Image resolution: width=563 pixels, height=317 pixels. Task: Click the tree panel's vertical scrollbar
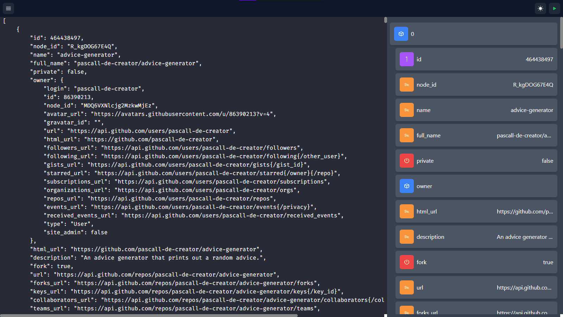click(562, 33)
